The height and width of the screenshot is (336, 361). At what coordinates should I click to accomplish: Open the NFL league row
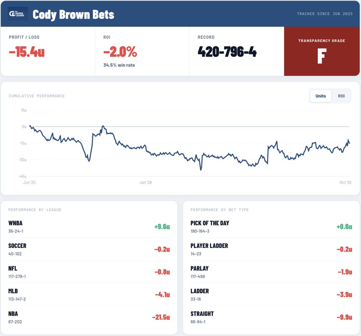89,272
